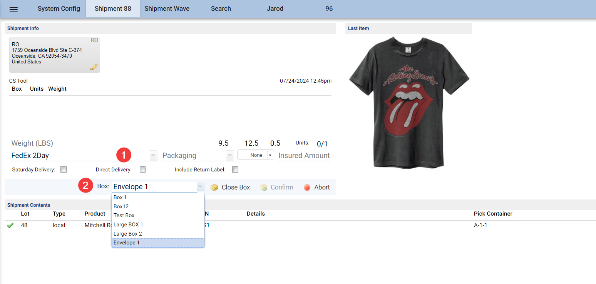Choose Box12 in the box list
Screen dimensions: 596x284
(158, 206)
